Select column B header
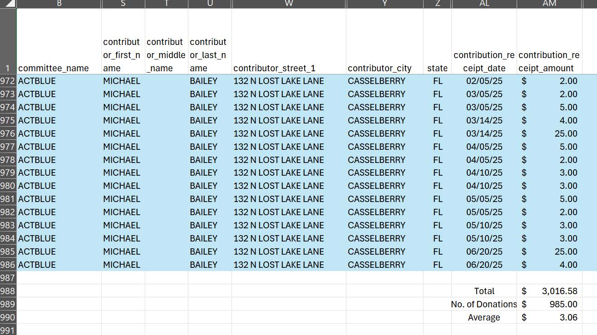Image resolution: width=597 pixels, height=335 pixels. point(58,4)
